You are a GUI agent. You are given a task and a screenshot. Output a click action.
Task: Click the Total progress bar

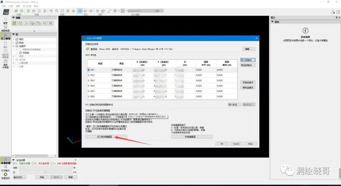tap(45, 172)
